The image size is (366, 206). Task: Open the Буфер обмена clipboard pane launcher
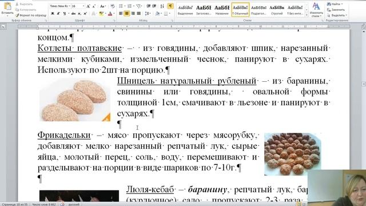coord(46,21)
